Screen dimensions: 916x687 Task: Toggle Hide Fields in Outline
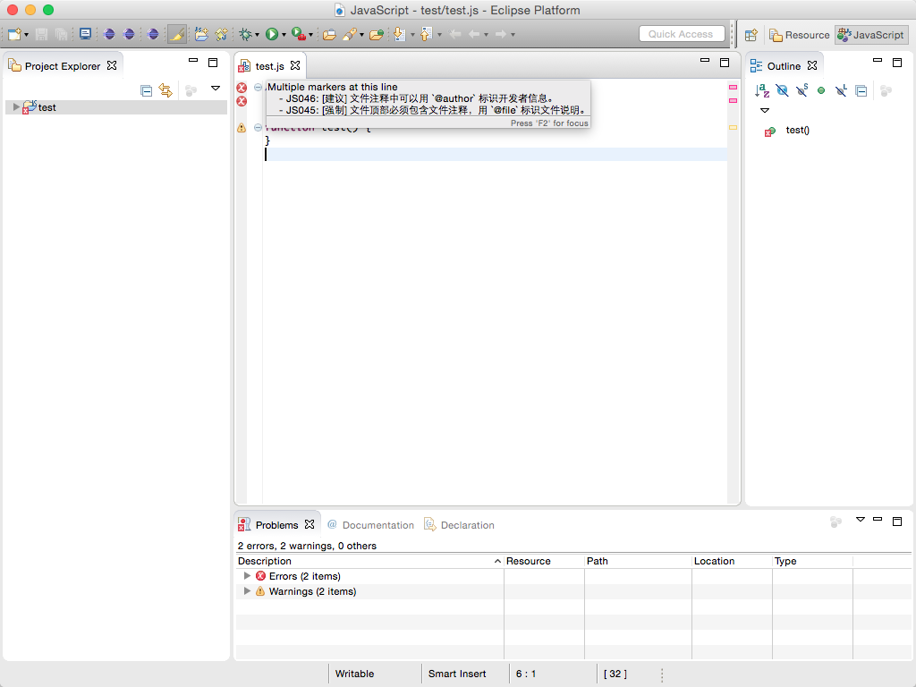782,90
